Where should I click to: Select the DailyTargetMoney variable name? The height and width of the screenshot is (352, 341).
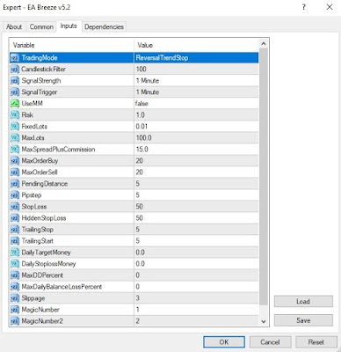pos(46,253)
